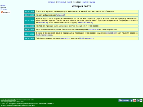
Task: Open neonarod.ru link in 30.08.2020 entry
Action: coord(65,38)
